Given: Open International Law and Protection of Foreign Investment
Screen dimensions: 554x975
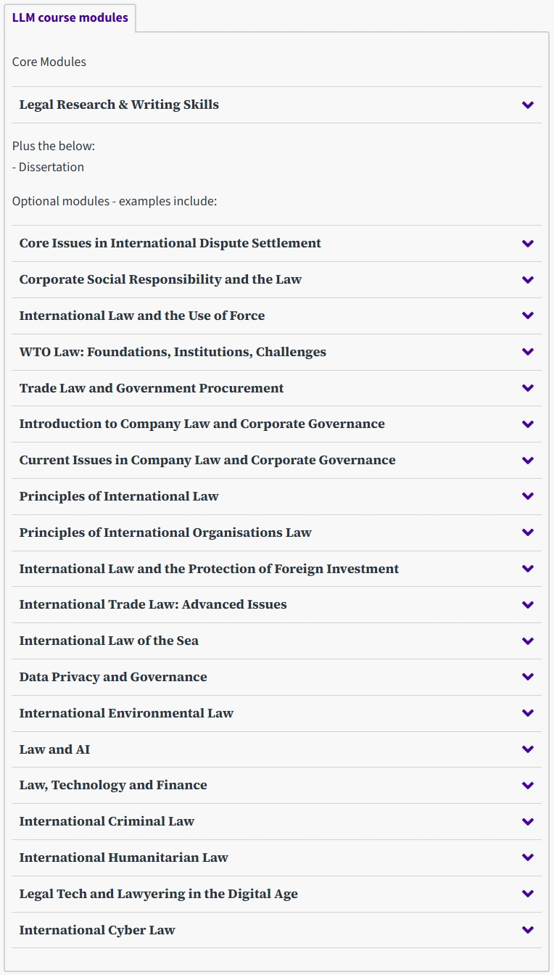Looking at the screenshot, I should coord(209,569).
